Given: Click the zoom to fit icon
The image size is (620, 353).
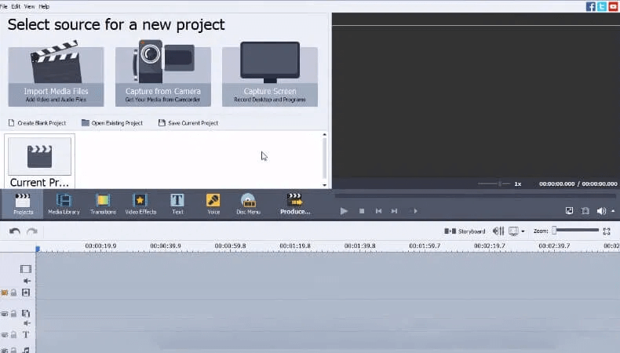Looking at the screenshot, I should (x=607, y=231).
